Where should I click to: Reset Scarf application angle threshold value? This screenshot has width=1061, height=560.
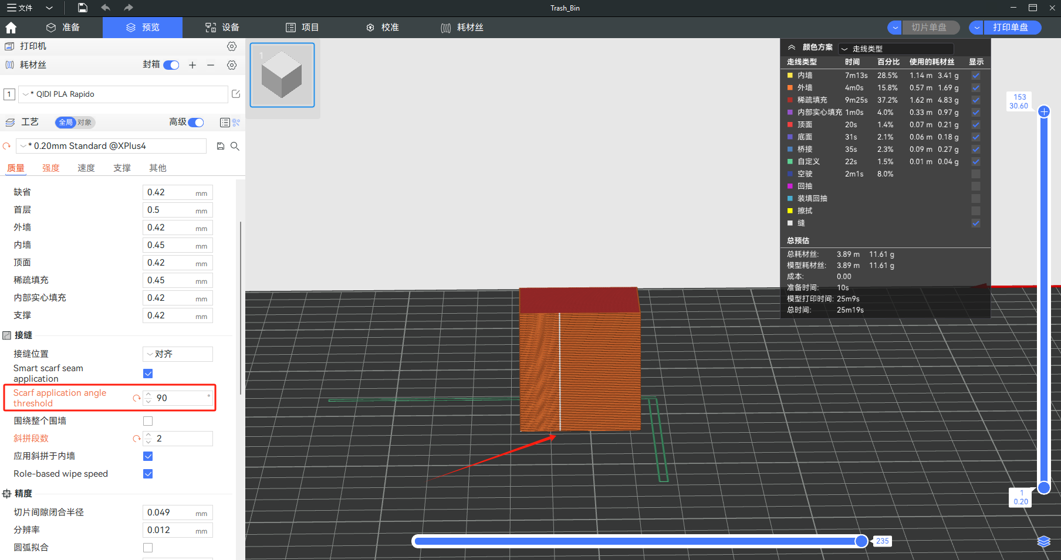[136, 398]
